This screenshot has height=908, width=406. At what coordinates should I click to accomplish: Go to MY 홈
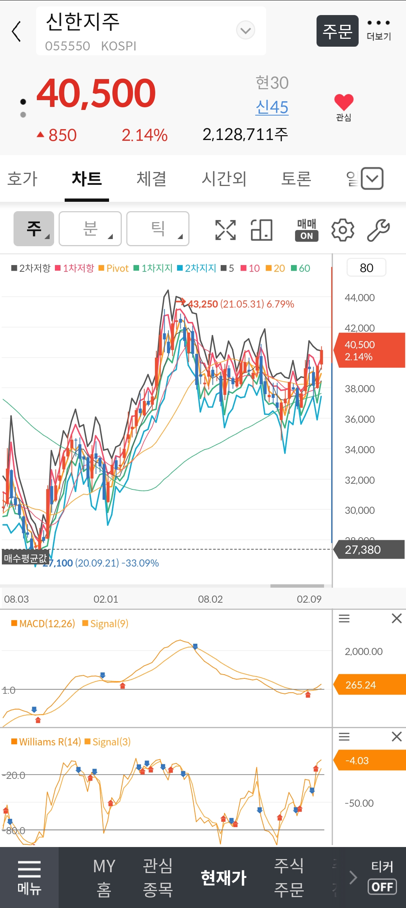[104, 878]
